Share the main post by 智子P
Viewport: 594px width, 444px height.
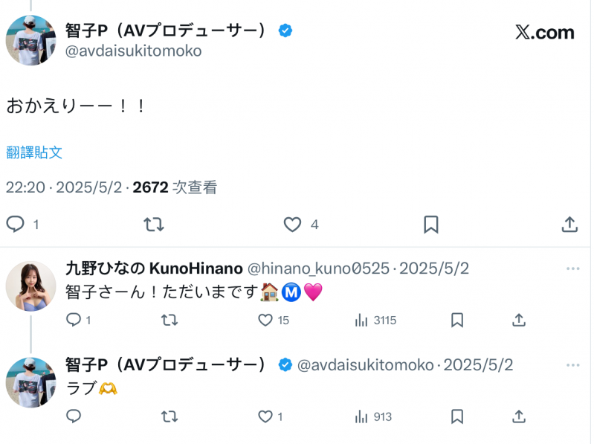click(x=569, y=224)
